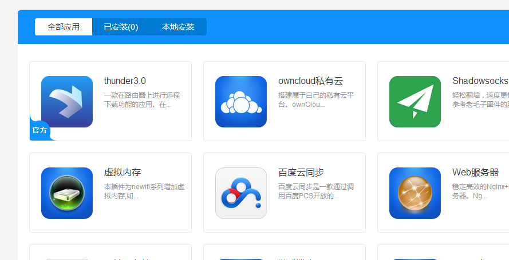Click 百度云同步 description text 百度云同步是一款通过调
This screenshot has height=260, width=509.
coord(316,187)
